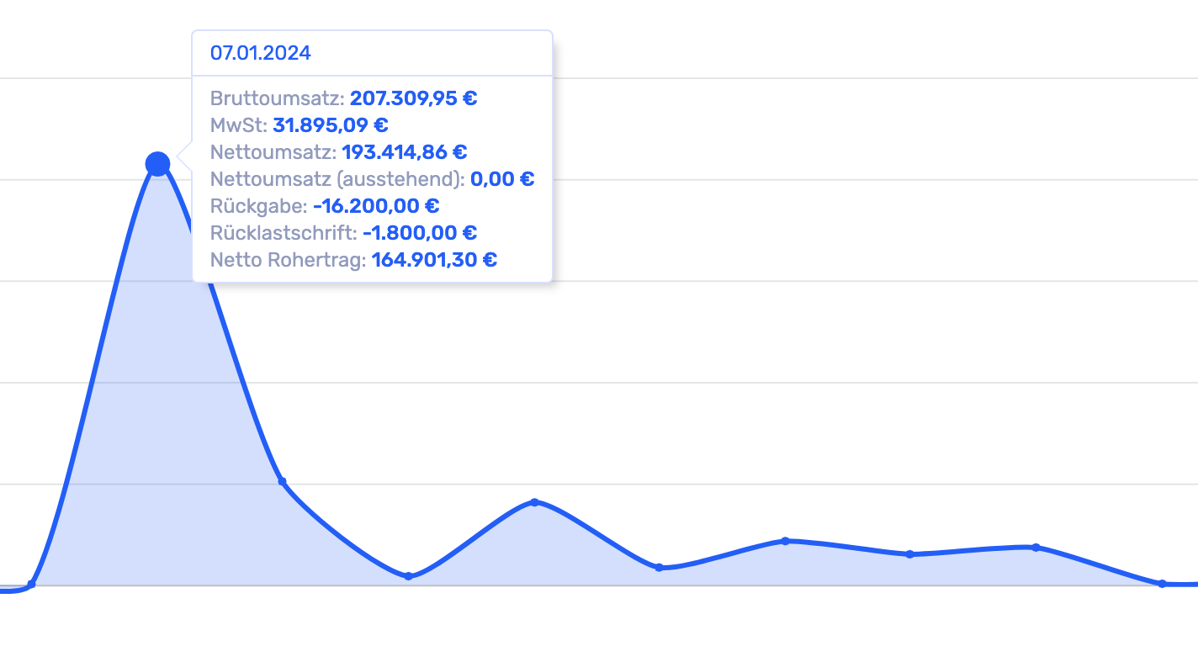Select the final data point at the chart's right end
Viewport: 1198px width, 646px height.
click(1162, 584)
